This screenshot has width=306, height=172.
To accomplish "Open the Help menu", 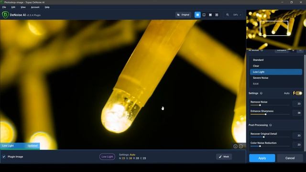I will coord(47,7).
